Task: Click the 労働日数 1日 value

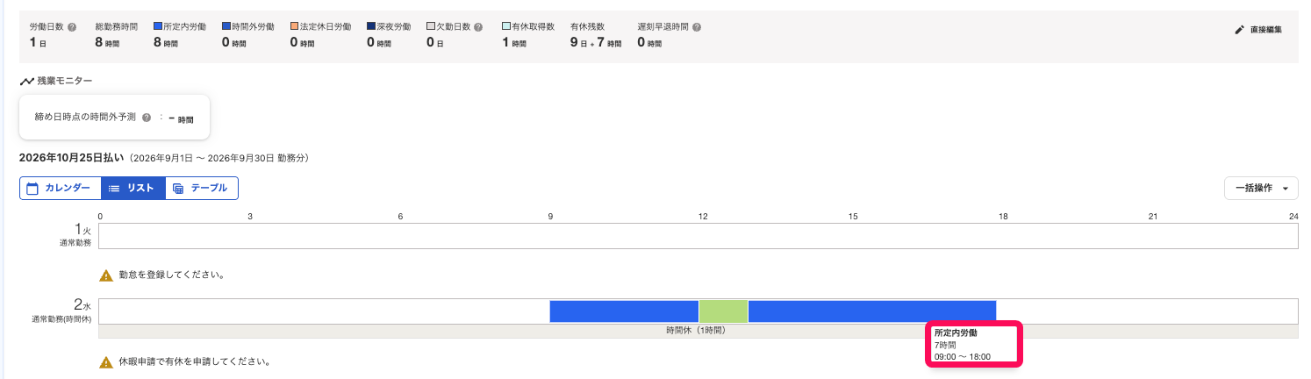Action: coord(38,42)
